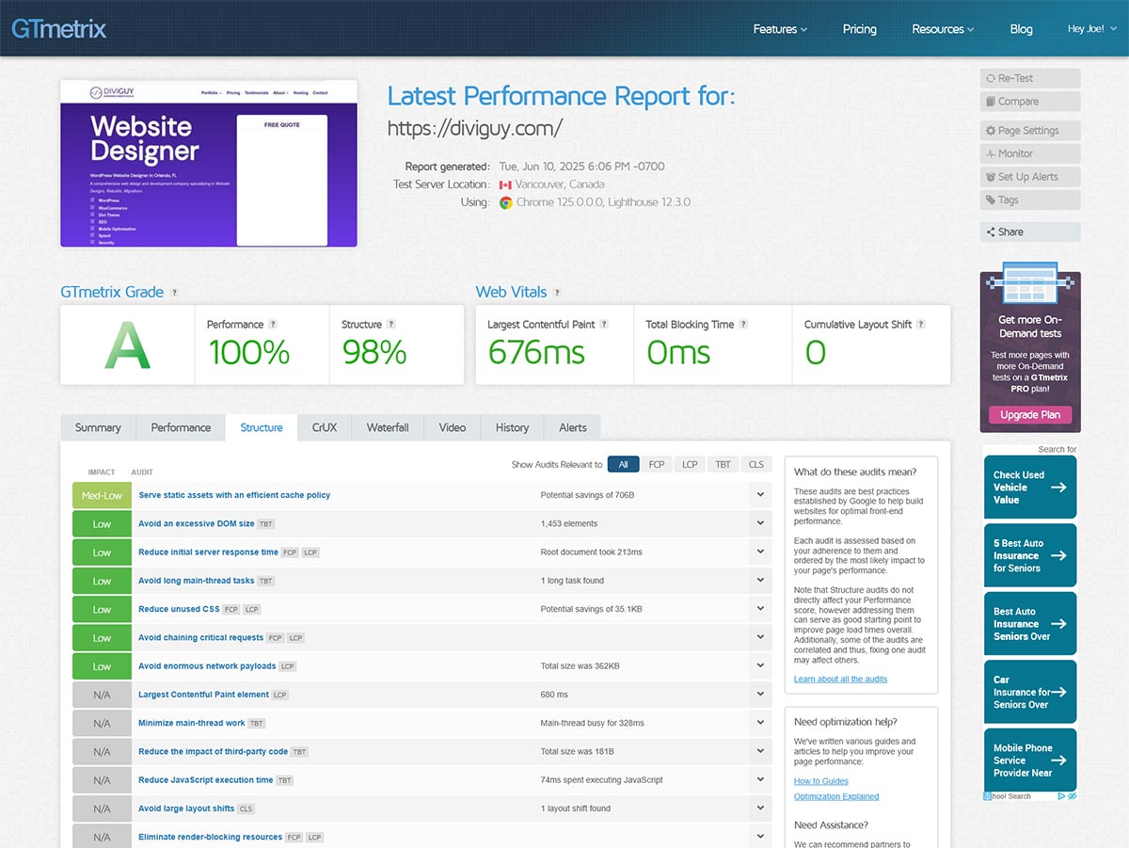The height and width of the screenshot is (848, 1129).
Task: Open the History tab
Action: (x=512, y=427)
